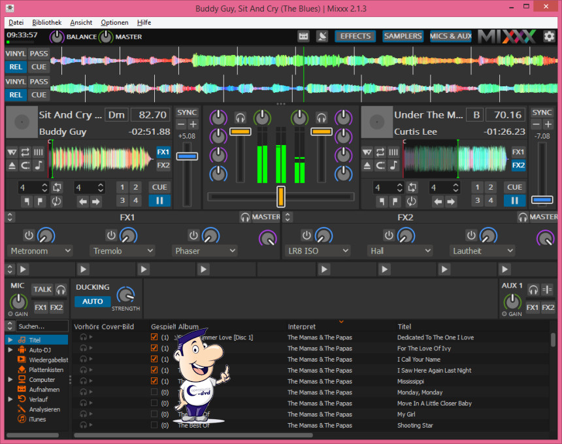Click the crossfader slider handle
Screen dimensions: 562x444
tap(281, 196)
